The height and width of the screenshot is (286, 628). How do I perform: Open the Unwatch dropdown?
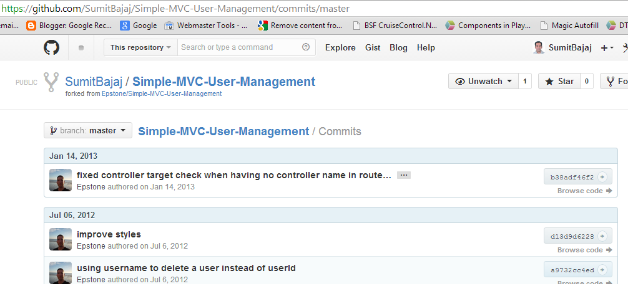483,81
